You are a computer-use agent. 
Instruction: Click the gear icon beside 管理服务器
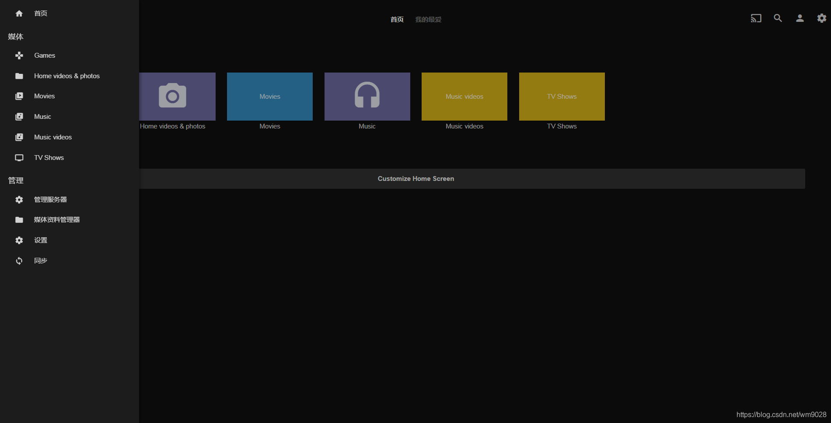click(x=19, y=200)
